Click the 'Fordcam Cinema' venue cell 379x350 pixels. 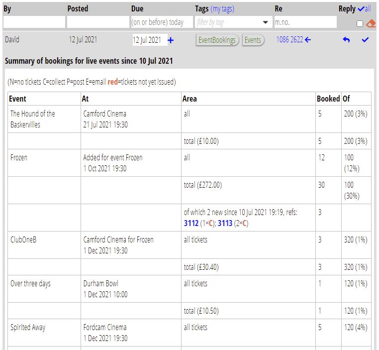click(131, 333)
